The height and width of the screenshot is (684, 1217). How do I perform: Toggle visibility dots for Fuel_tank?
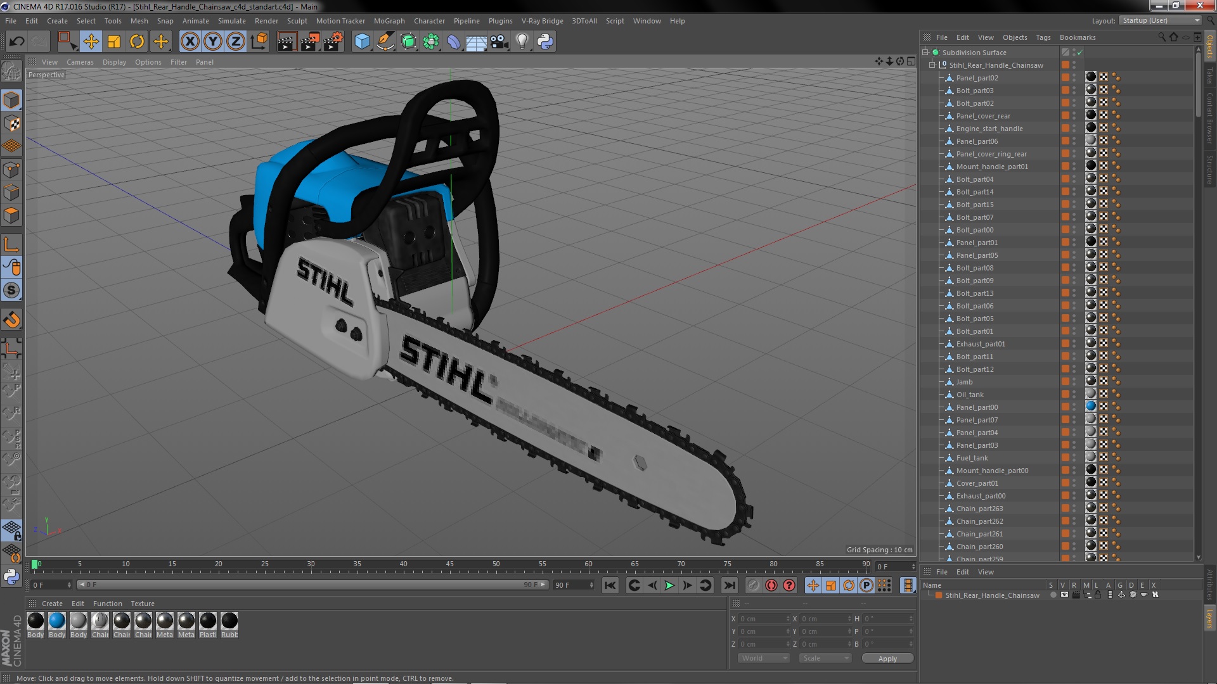pos(1074,458)
